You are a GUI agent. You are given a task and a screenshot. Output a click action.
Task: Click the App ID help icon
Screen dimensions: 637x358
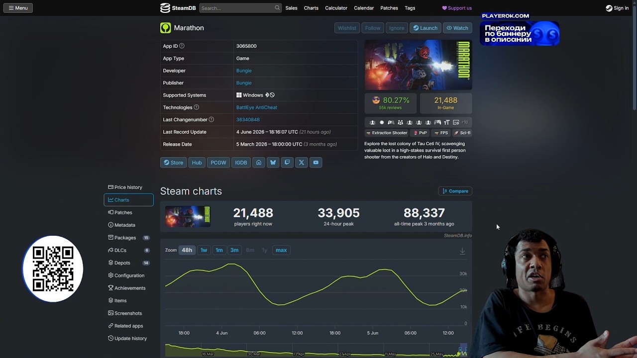tap(182, 46)
